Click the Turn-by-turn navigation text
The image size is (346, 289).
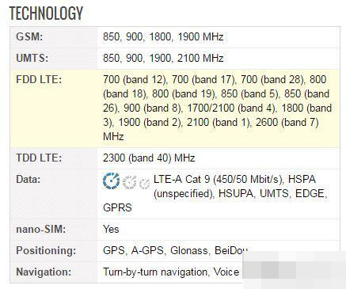pos(155,272)
